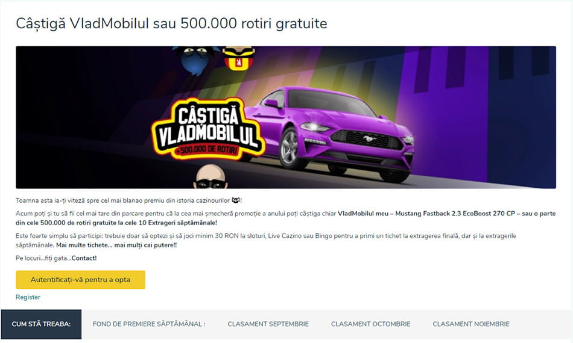Switch to 'CLASAMENT SEPTEMBRIE' tab
This screenshot has width=573, height=343.
(x=268, y=324)
